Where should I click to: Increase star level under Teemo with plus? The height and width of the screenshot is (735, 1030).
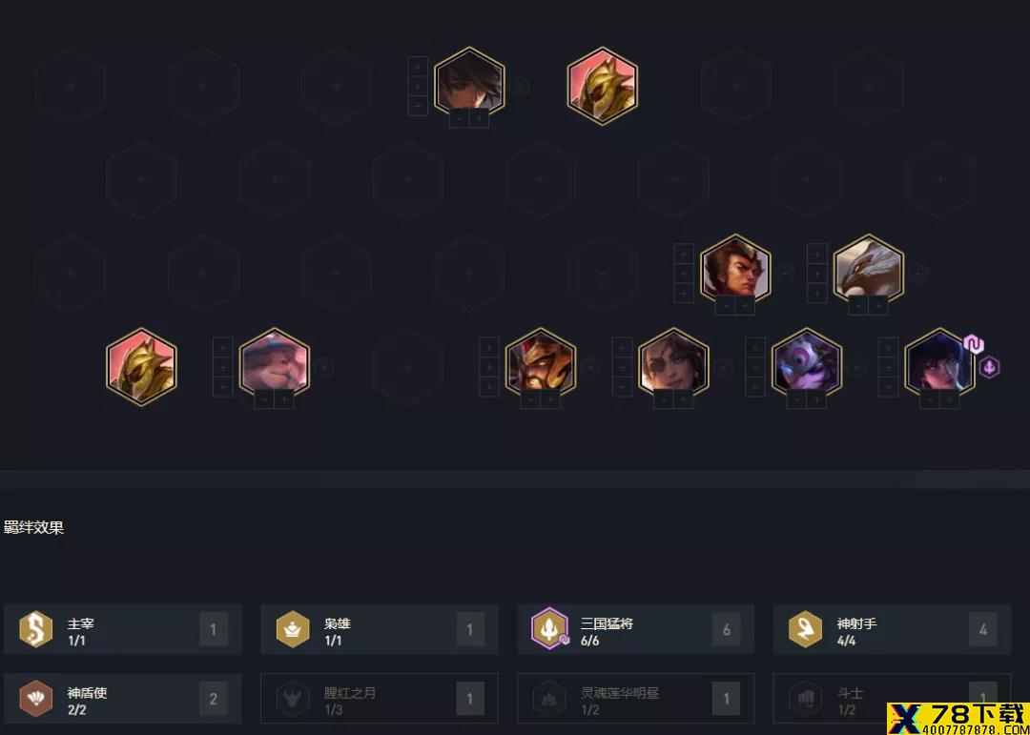[284, 399]
